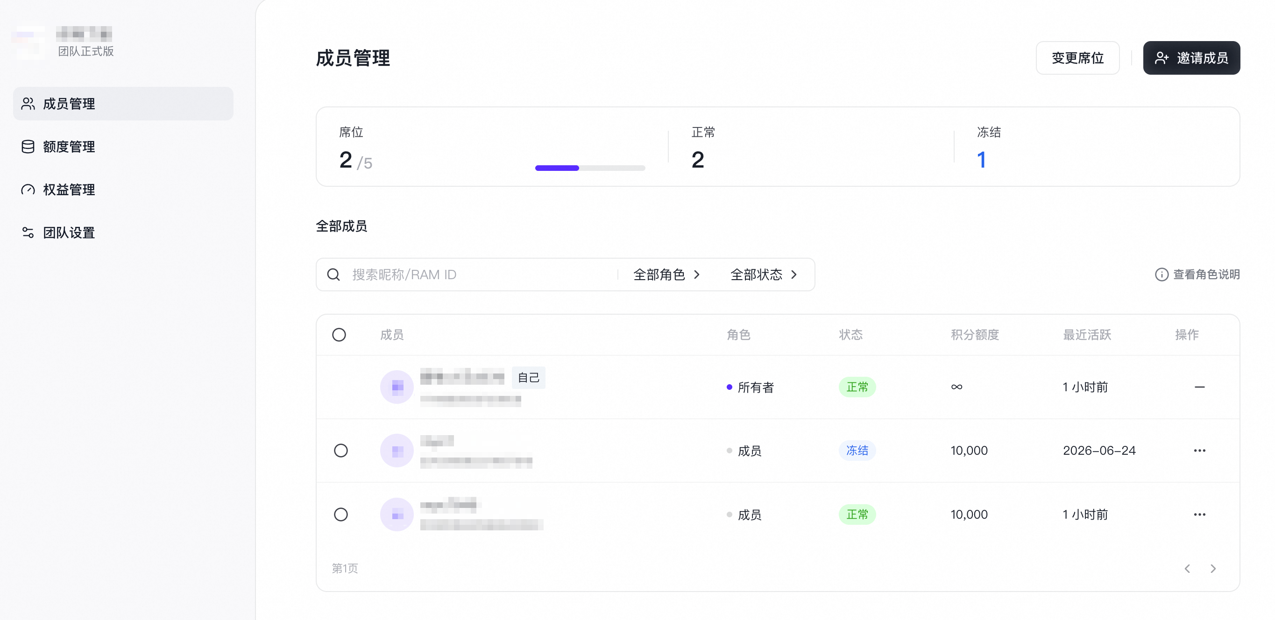This screenshot has width=1275, height=620.
Task: Click the 最近活跃 column header
Action: (x=1087, y=335)
